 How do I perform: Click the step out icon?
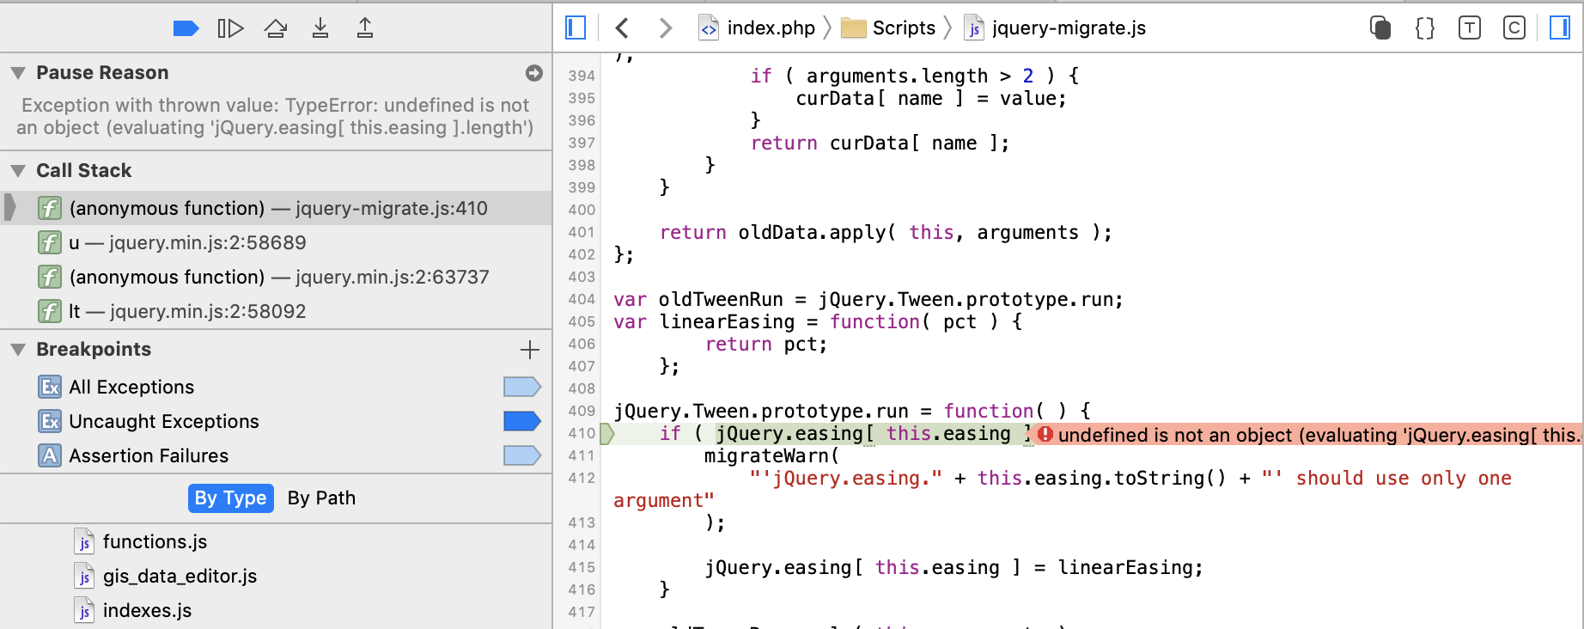click(365, 28)
